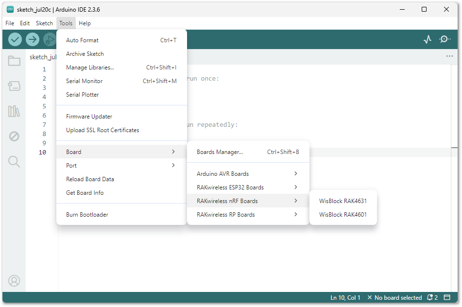This screenshot has height=307, width=462.
Task: Open Serial Monitor icon in toolbar
Action: pos(445,39)
